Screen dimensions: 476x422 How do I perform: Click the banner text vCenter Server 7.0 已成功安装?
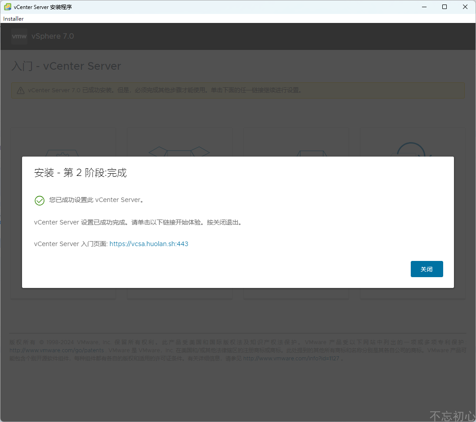click(x=71, y=90)
